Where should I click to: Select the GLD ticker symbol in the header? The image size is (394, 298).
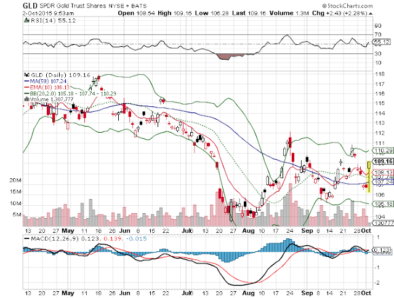point(30,6)
